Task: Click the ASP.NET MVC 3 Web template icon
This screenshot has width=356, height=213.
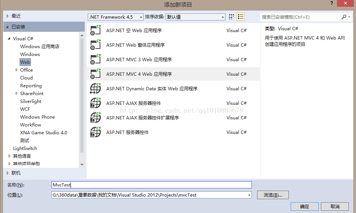Action: click(96, 59)
